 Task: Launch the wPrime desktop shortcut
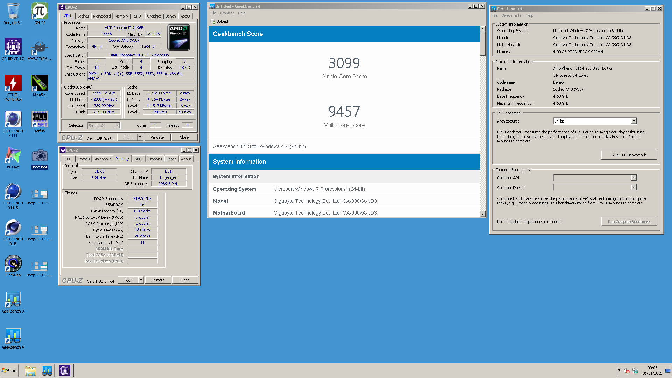point(13,158)
